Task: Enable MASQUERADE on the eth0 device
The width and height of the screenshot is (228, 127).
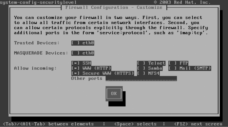Action: tap(83, 53)
